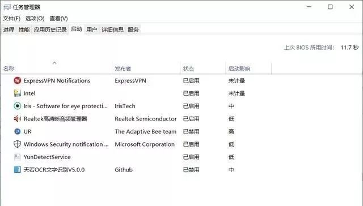Viewport: 363px width, 206px height.
Task: Click the ExpressVPN Notifications icon
Action: 18,80
